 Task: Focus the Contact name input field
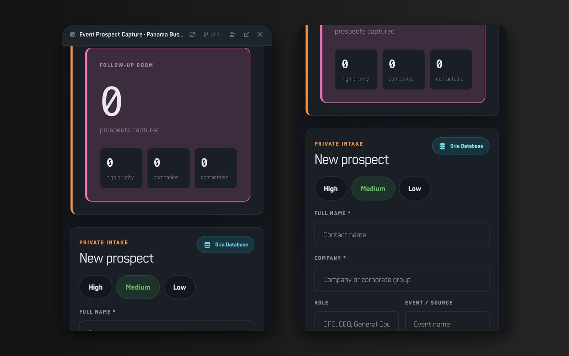tap(402, 235)
